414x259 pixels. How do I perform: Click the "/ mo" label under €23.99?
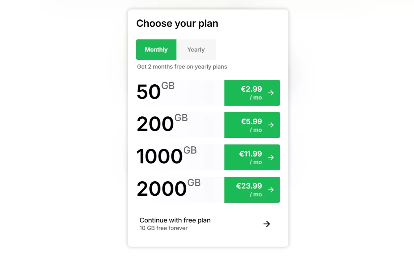pyautogui.click(x=256, y=194)
